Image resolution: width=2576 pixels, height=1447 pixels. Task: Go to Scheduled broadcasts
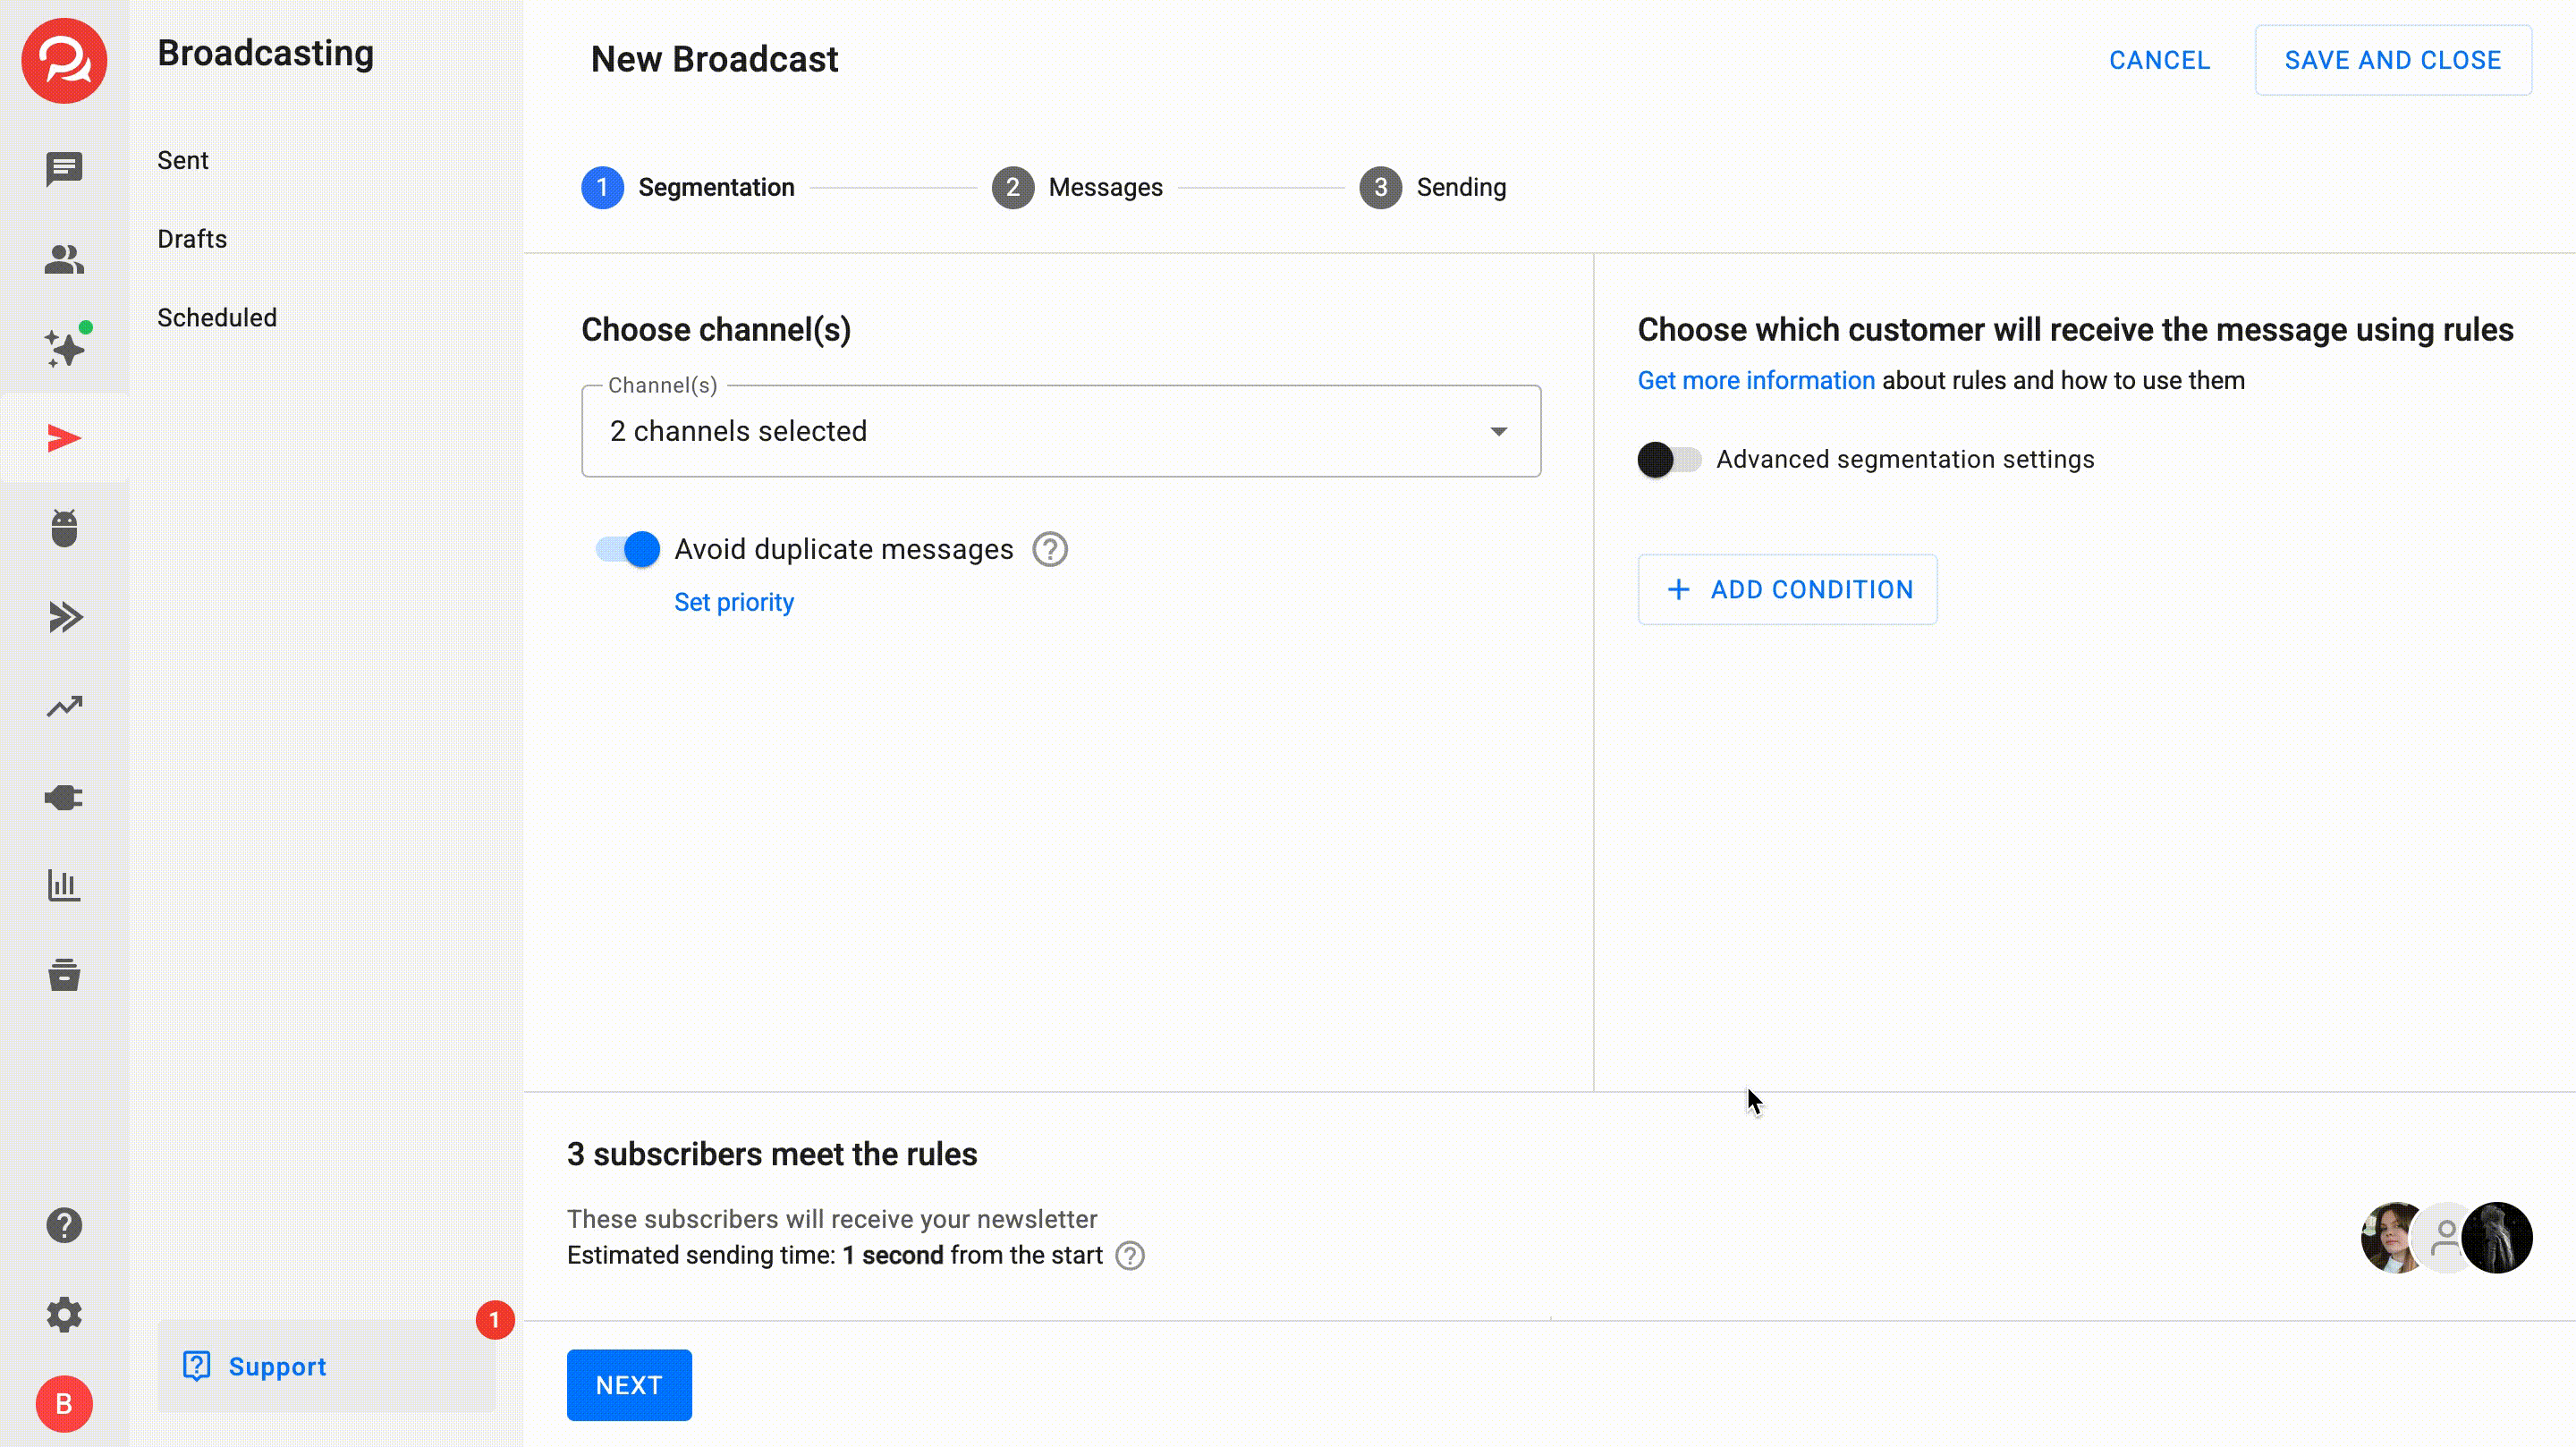click(x=217, y=318)
